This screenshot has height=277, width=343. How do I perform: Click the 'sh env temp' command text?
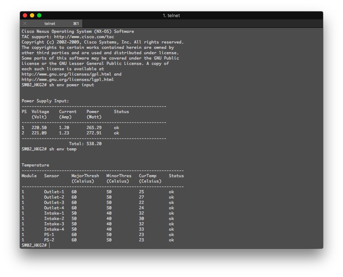(63, 149)
